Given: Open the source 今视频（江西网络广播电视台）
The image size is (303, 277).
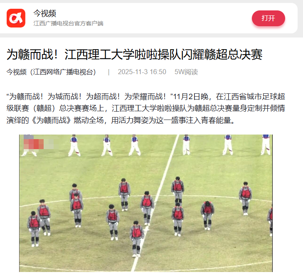Looking at the screenshot, I should pos(51,72).
